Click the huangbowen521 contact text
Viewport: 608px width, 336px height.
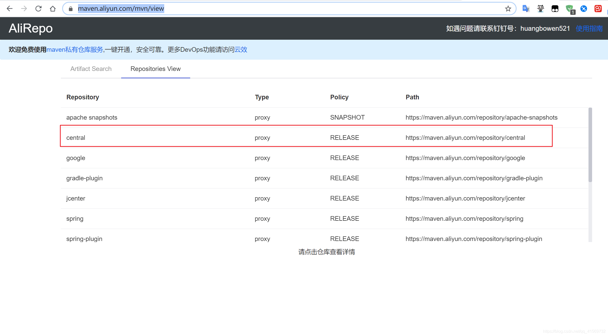point(545,28)
